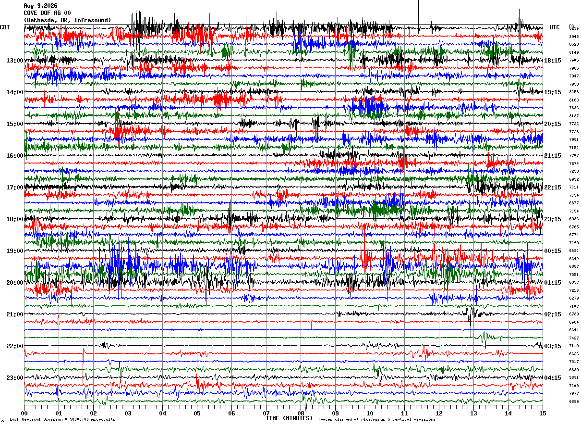581x426 pixels.
Task: Click the '21:00' CDT time label
Action: pyautogui.click(x=14, y=314)
